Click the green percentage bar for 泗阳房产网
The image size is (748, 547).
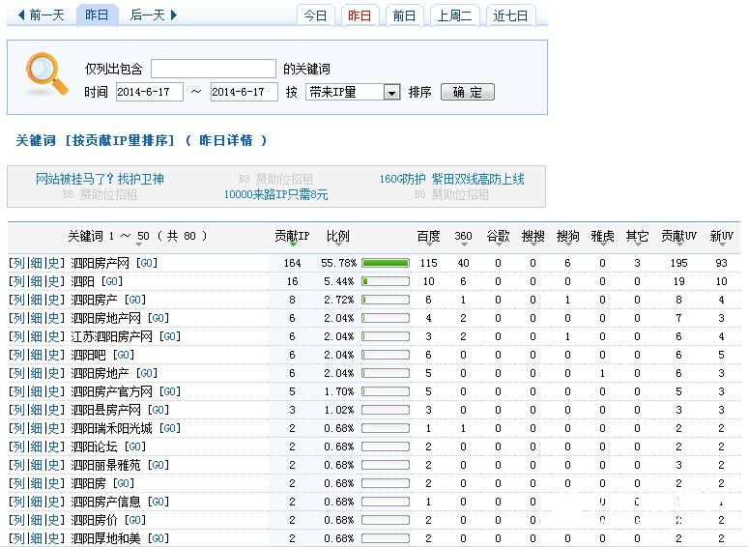pos(386,263)
